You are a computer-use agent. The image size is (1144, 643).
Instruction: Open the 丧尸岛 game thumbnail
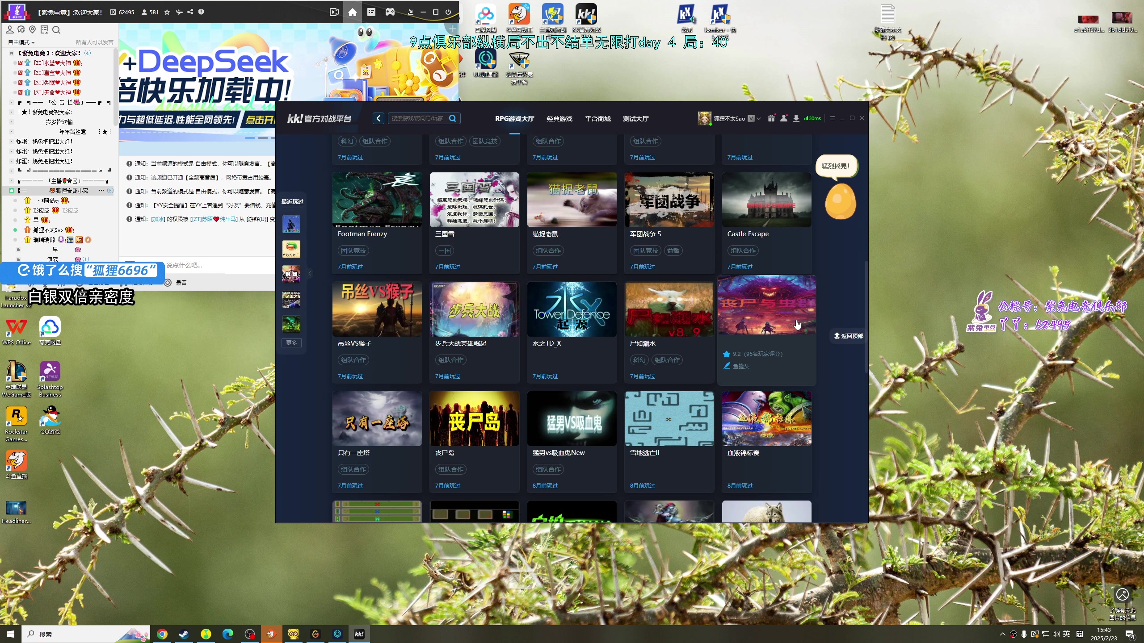tap(474, 418)
